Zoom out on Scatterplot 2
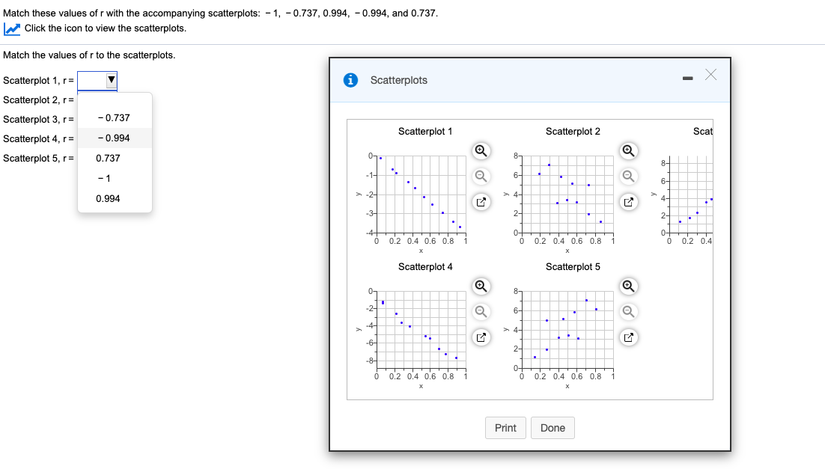Screen dimensions: 825x469 [628, 176]
